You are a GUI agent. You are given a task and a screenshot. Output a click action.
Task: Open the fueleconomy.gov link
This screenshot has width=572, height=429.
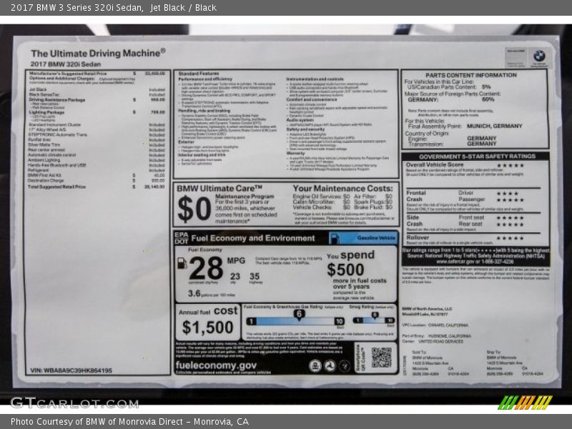(x=216, y=365)
